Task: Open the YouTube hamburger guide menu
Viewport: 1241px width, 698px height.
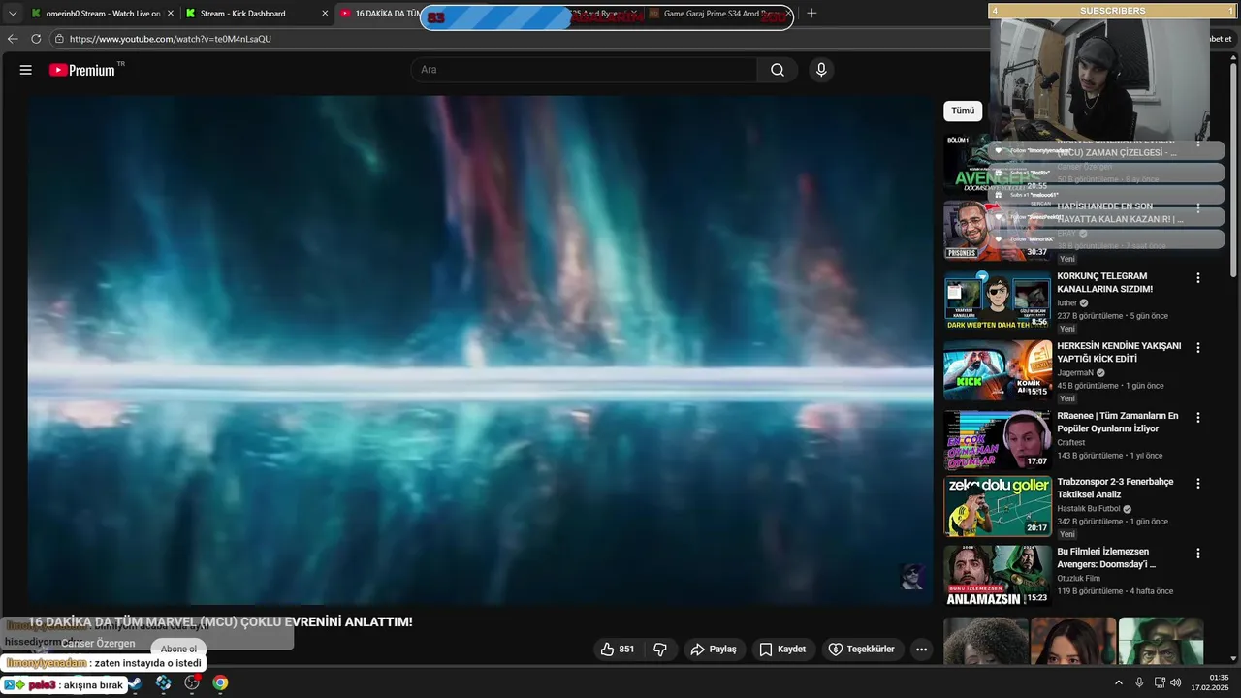Action: coord(26,70)
